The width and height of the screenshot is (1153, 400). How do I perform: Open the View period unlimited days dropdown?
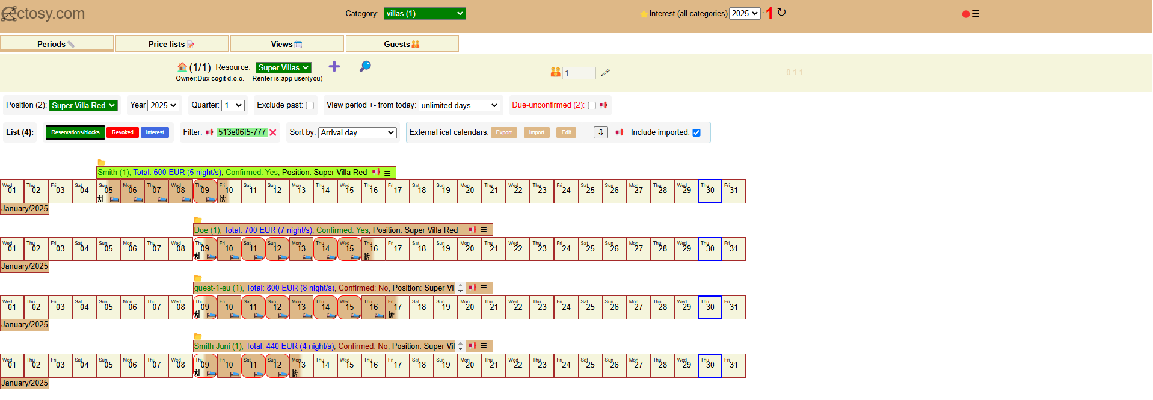(x=460, y=105)
